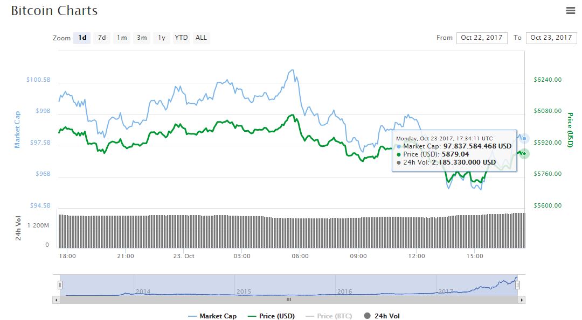582x320 pixels.
Task: Click the tooltip 24h Vol value
Action: (x=463, y=162)
